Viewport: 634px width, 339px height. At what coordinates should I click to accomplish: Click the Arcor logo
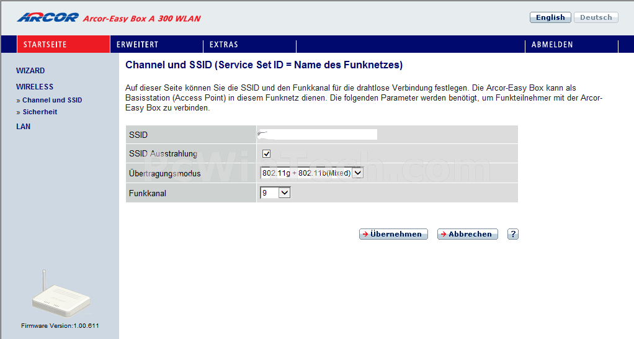pos(48,18)
